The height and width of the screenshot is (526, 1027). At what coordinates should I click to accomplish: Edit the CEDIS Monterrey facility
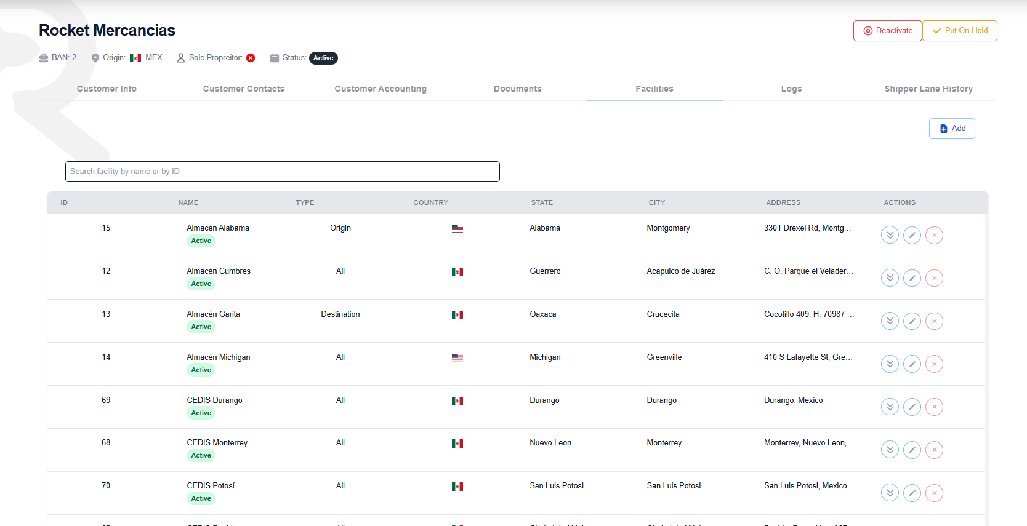[x=912, y=450]
